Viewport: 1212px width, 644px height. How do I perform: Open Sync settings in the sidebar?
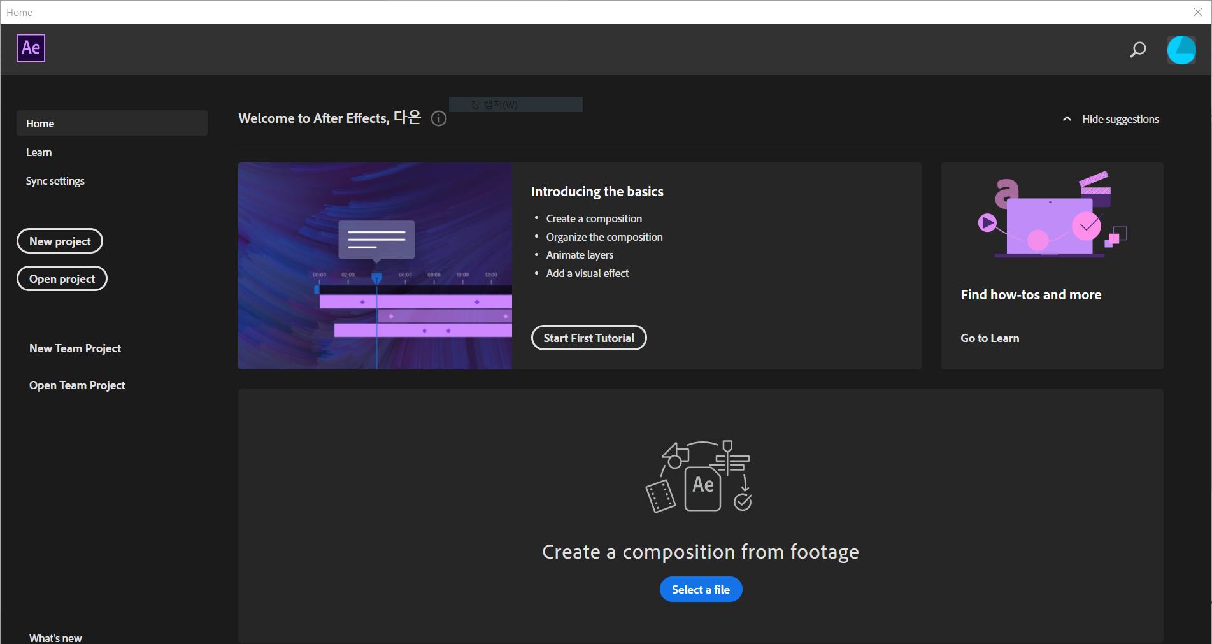(55, 181)
